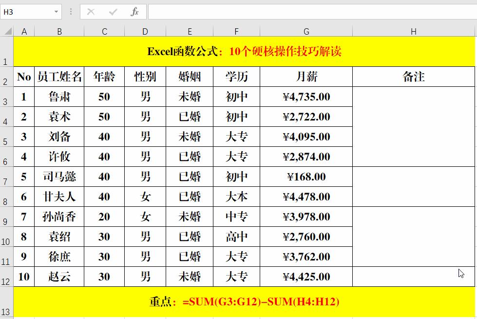Click the vertical dots splitter beside the Name Box
This screenshot has width=477, height=319.
71,12
